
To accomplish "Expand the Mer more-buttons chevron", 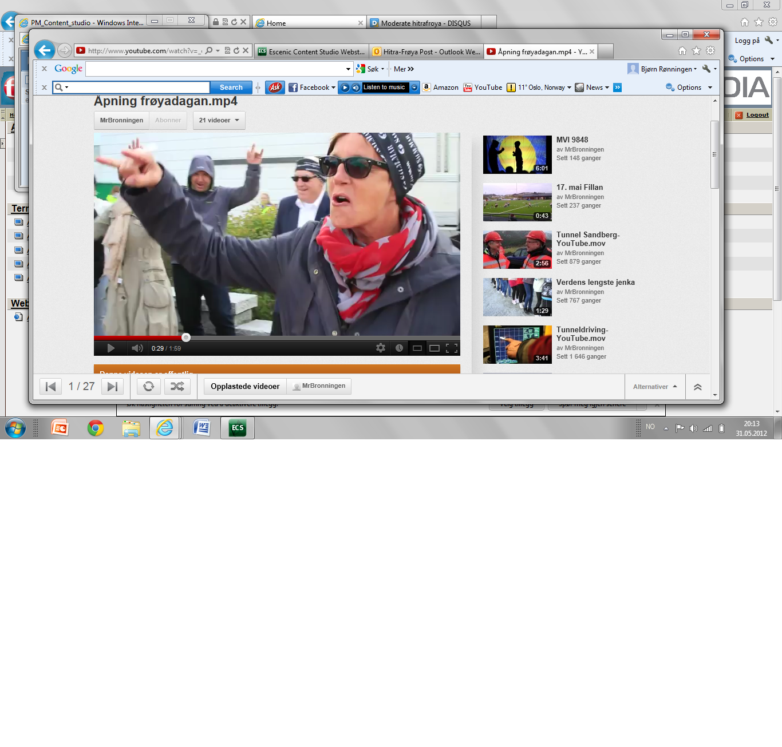I will [404, 69].
